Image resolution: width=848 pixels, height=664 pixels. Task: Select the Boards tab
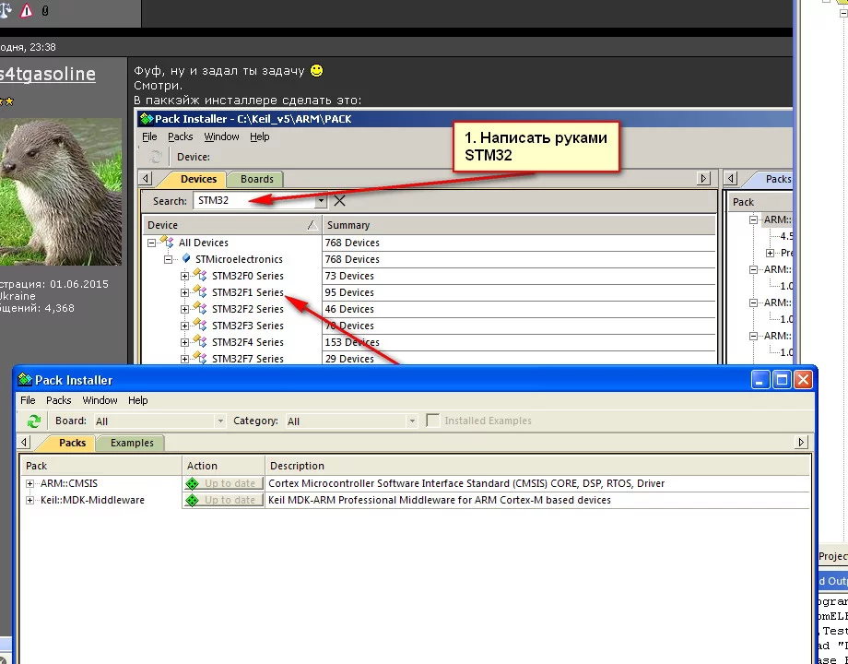(257, 179)
